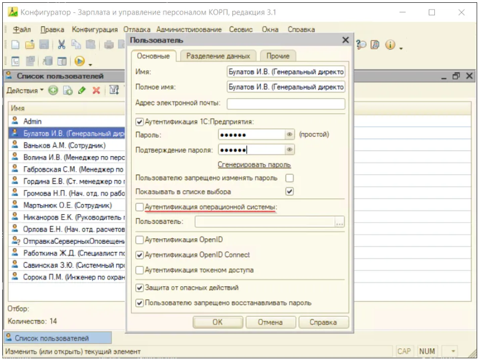Screen dimensions: 480x360
Task: Expand the status bar dropdown arrow
Action: pos(451,352)
